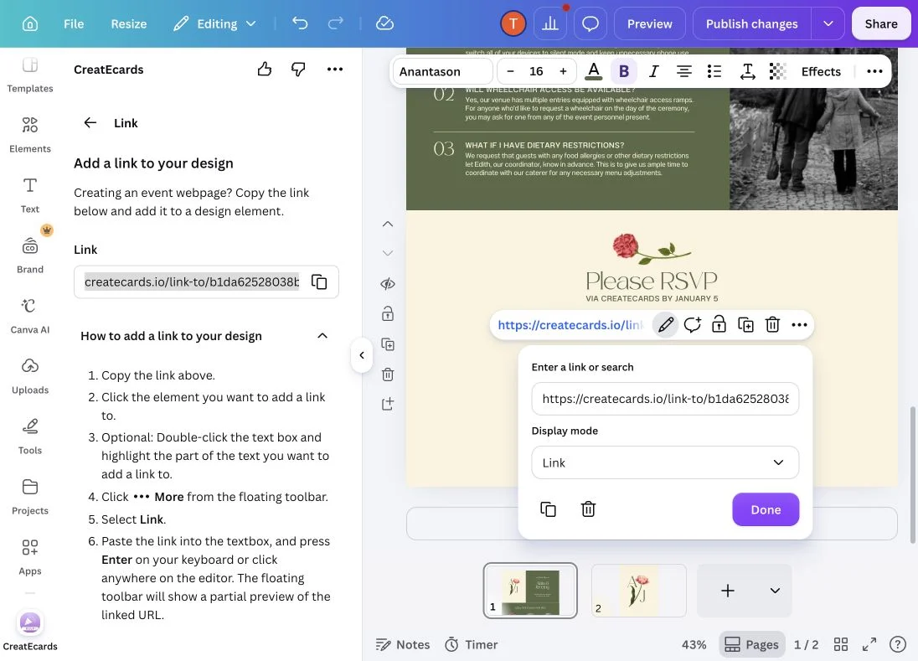
Task: Like the CreatEcards app with thumbs up
Action: (x=265, y=69)
